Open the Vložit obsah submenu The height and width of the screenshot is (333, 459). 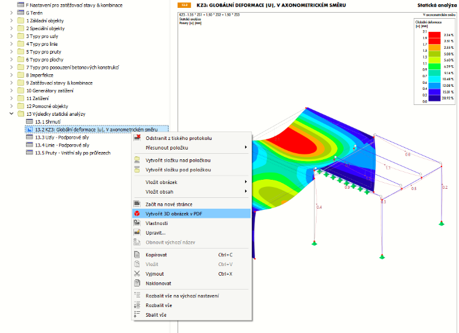(191, 192)
